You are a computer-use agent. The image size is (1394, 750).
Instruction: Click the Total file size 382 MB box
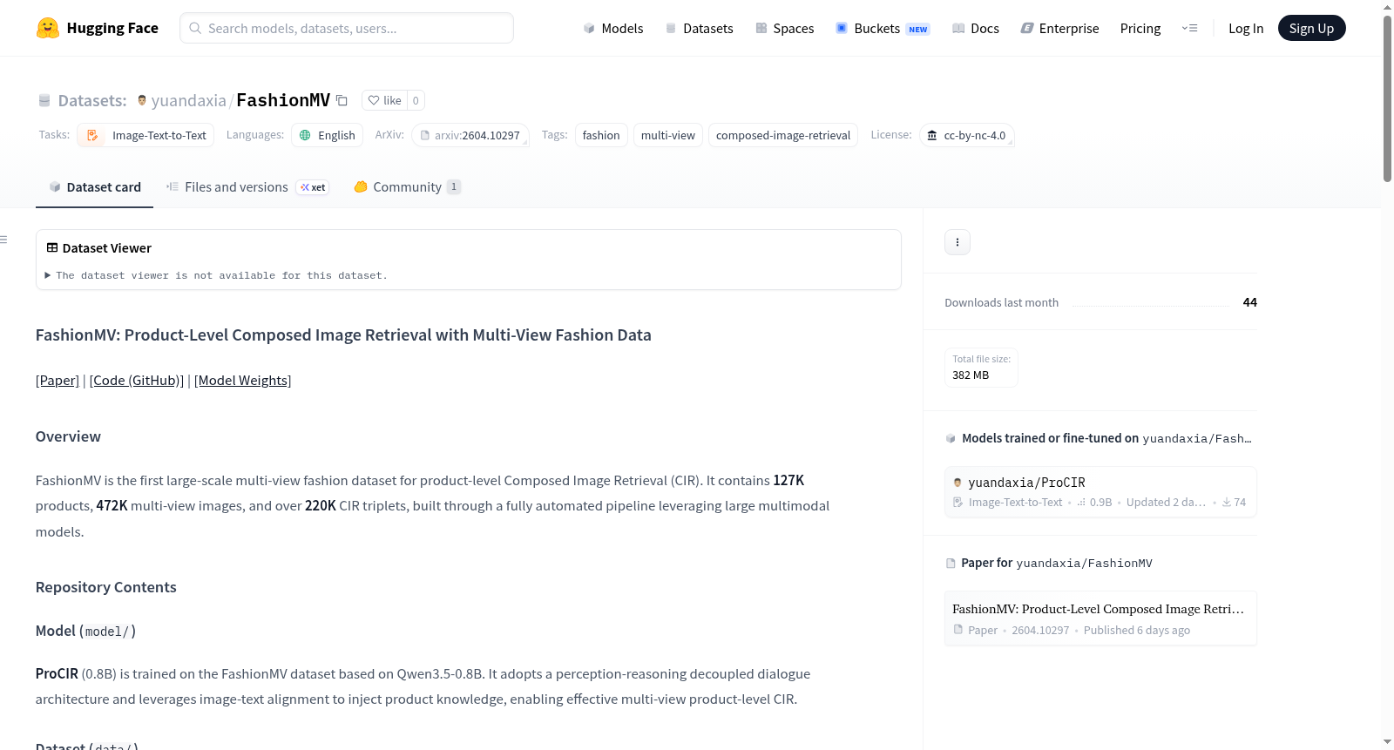982,368
